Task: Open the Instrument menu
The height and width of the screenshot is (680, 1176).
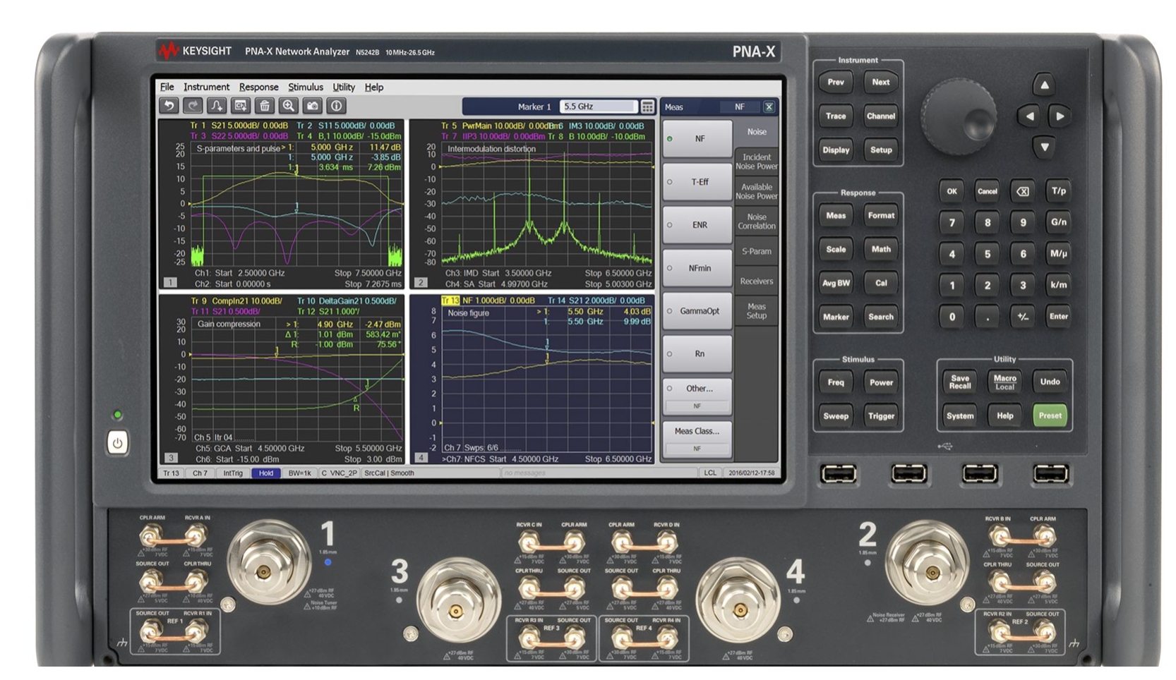Action: point(206,87)
